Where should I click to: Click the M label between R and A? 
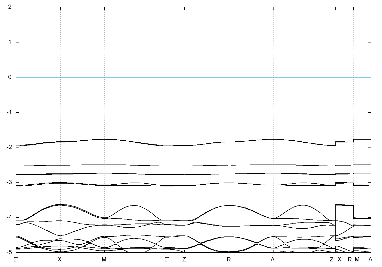tap(357, 259)
